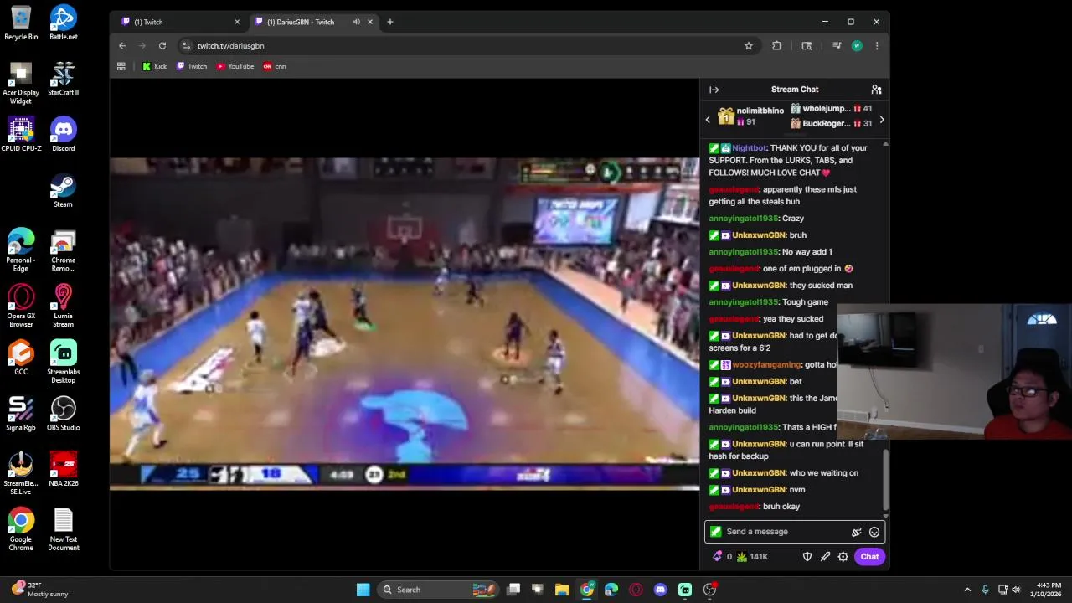Open the SignalRgb desktop shortcut
The height and width of the screenshot is (603, 1072).
pyautogui.click(x=21, y=414)
